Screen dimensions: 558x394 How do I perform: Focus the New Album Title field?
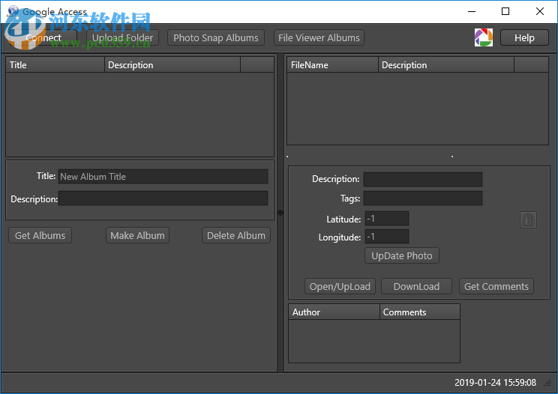[163, 177]
